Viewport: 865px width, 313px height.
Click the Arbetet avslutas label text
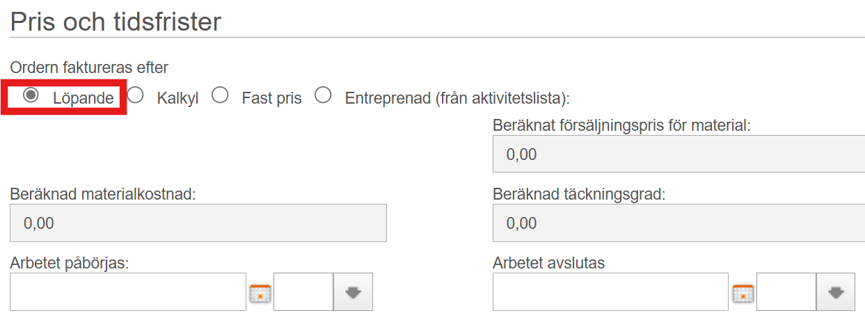coord(548,263)
